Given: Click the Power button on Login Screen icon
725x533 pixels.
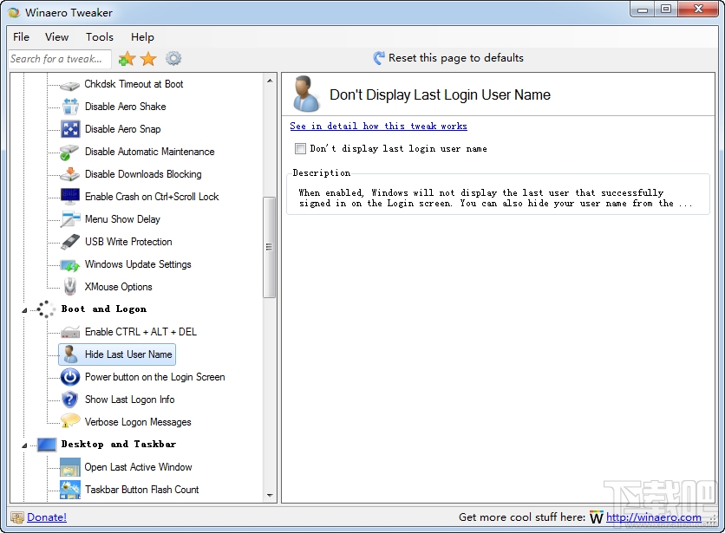Looking at the screenshot, I should (x=70, y=377).
